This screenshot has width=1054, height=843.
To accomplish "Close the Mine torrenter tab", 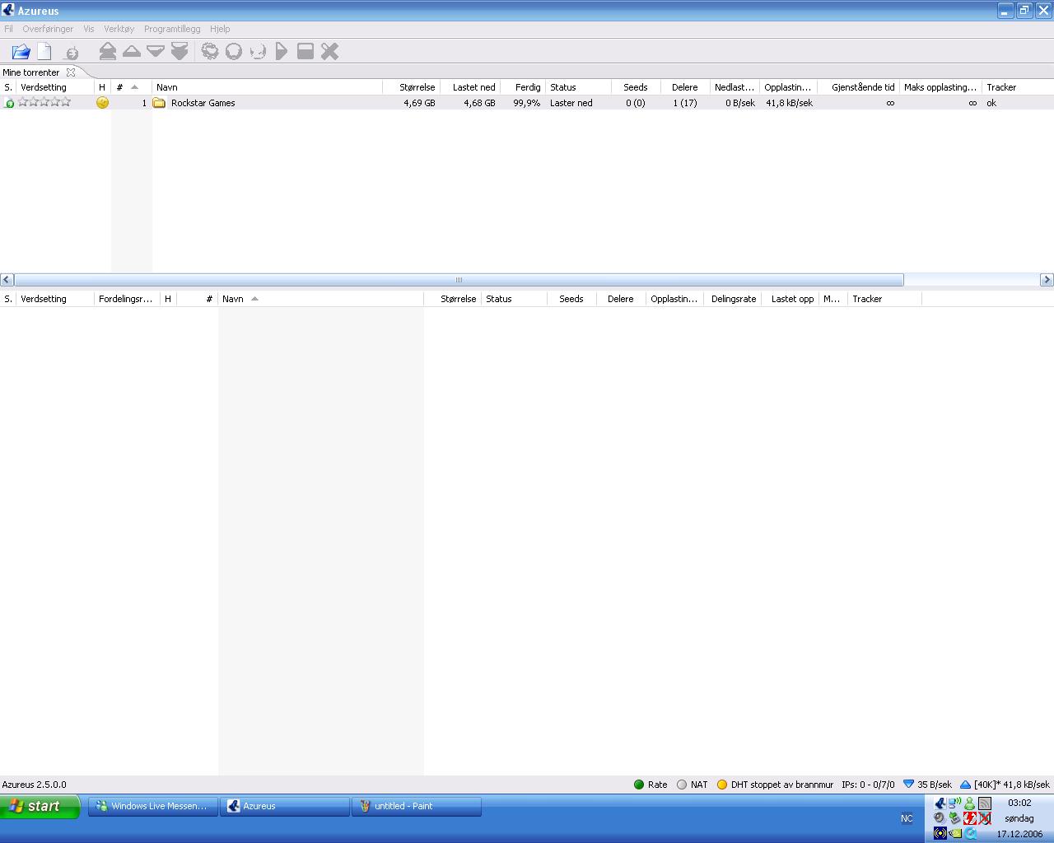I will click(x=71, y=72).
